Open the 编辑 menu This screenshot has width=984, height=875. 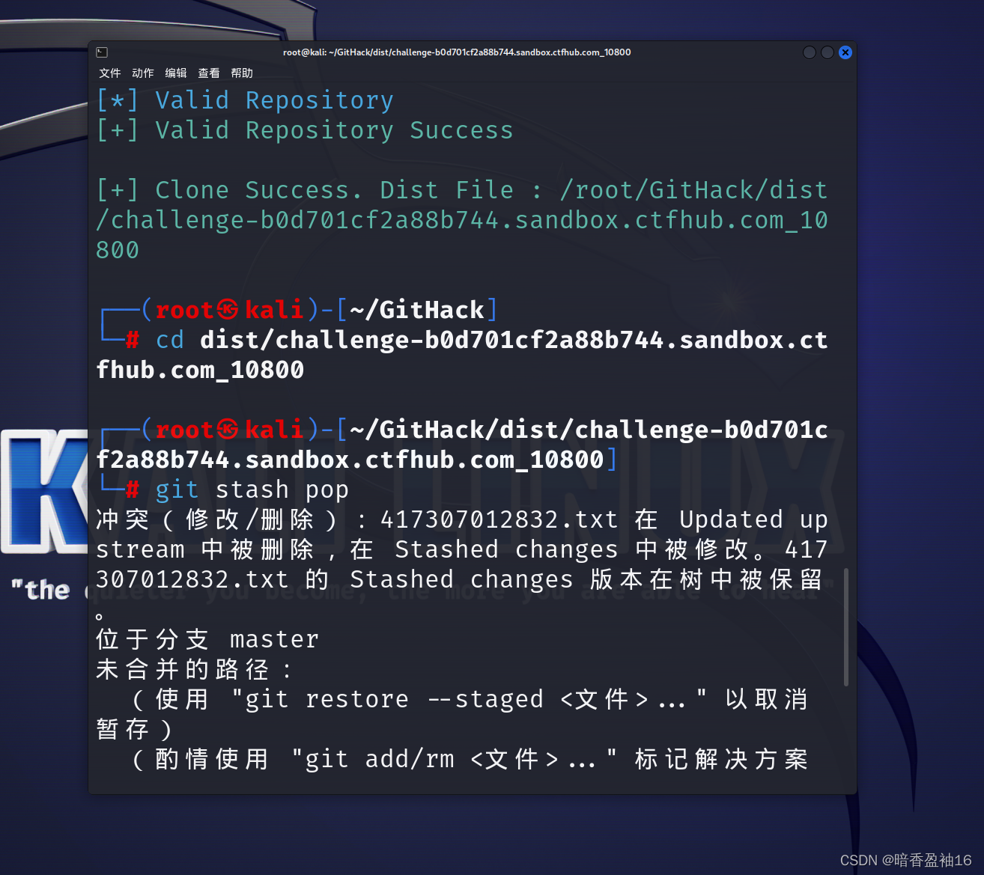(176, 73)
